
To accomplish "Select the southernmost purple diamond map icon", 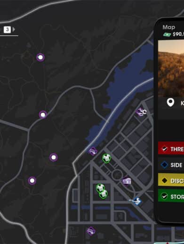I will pos(91,231).
